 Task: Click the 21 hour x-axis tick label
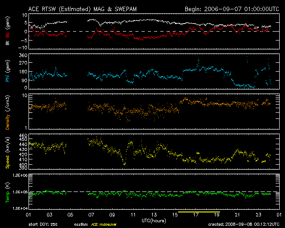coord(237,215)
